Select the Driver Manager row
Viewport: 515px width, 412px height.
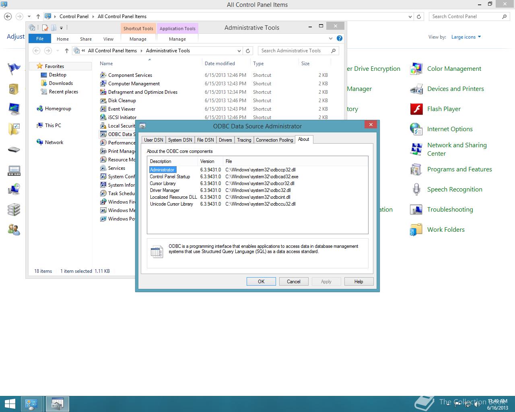(x=257, y=190)
